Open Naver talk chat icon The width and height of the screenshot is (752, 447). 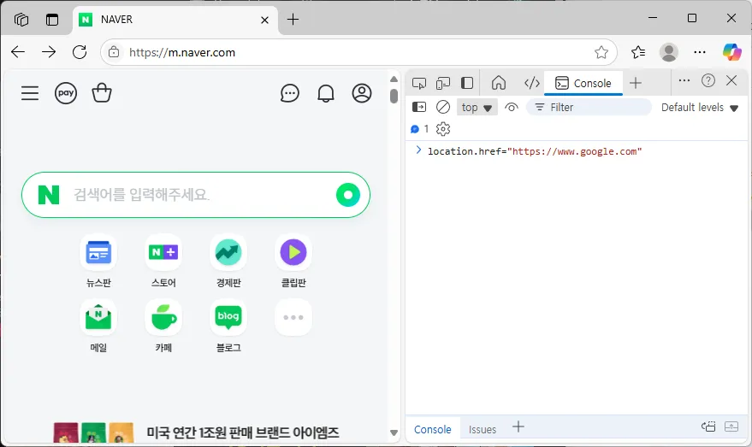tap(290, 93)
